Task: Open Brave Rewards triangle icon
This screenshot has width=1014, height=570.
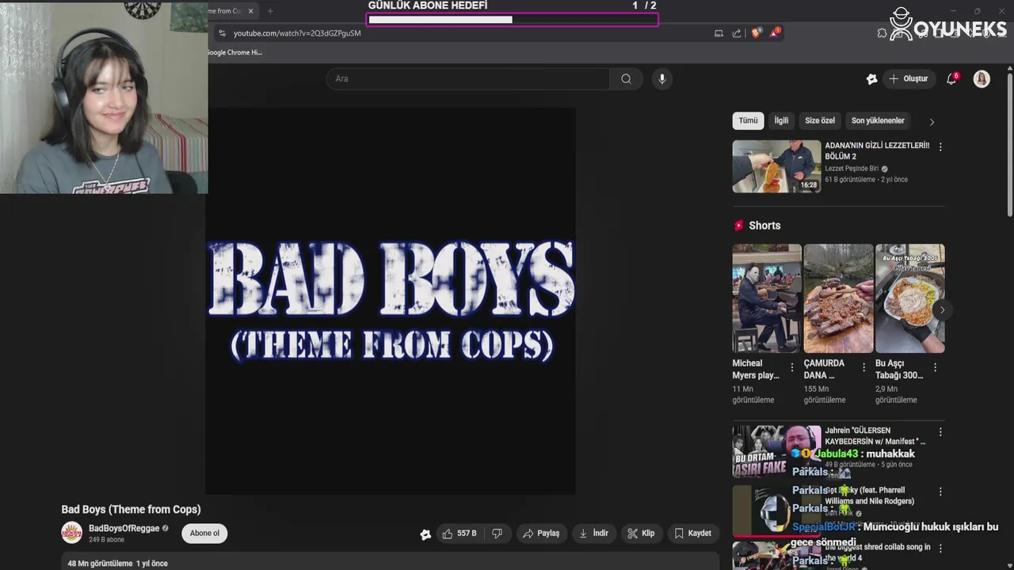Action: tap(775, 32)
